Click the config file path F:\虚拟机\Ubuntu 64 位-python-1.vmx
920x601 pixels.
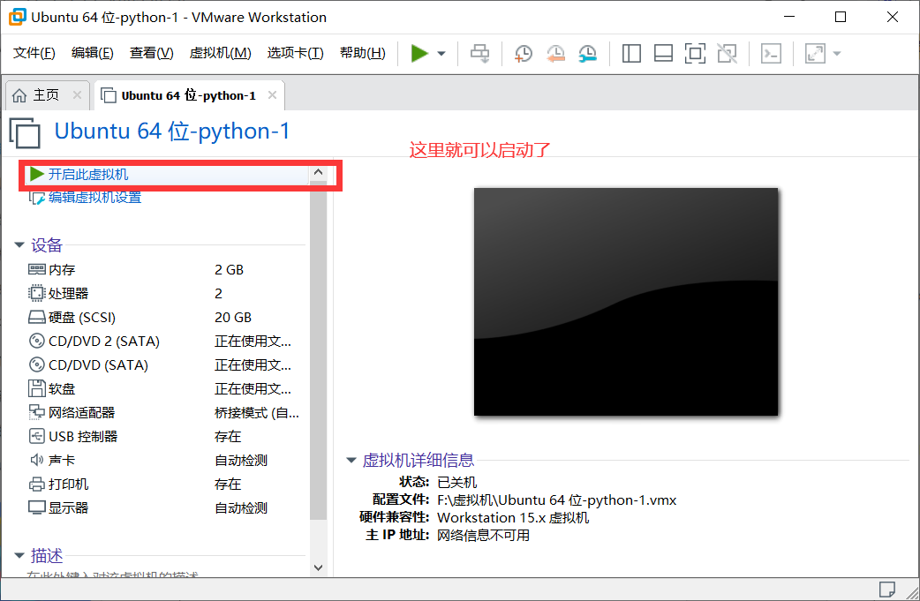point(556,500)
